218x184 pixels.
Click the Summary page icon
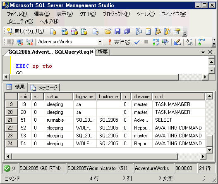[x=148, y=31]
